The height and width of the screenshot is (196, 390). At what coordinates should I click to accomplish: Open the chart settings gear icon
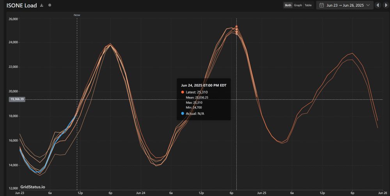(x=50, y=5)
